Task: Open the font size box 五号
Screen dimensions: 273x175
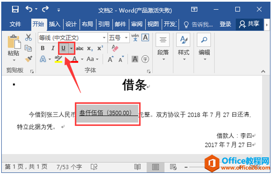Action: click(x=118, y=37)
